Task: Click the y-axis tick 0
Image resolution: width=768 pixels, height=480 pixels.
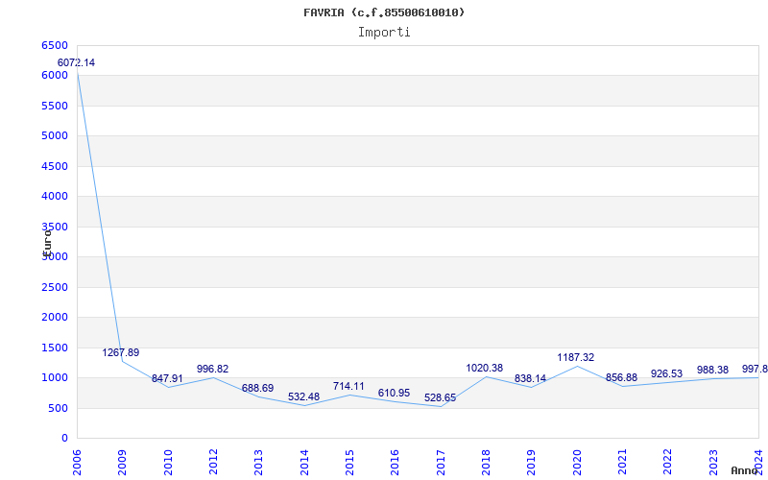Action: [64, 439]
